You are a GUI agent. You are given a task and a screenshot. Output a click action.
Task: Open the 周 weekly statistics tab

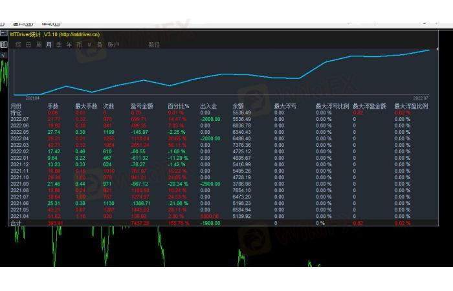pos(39,45)
